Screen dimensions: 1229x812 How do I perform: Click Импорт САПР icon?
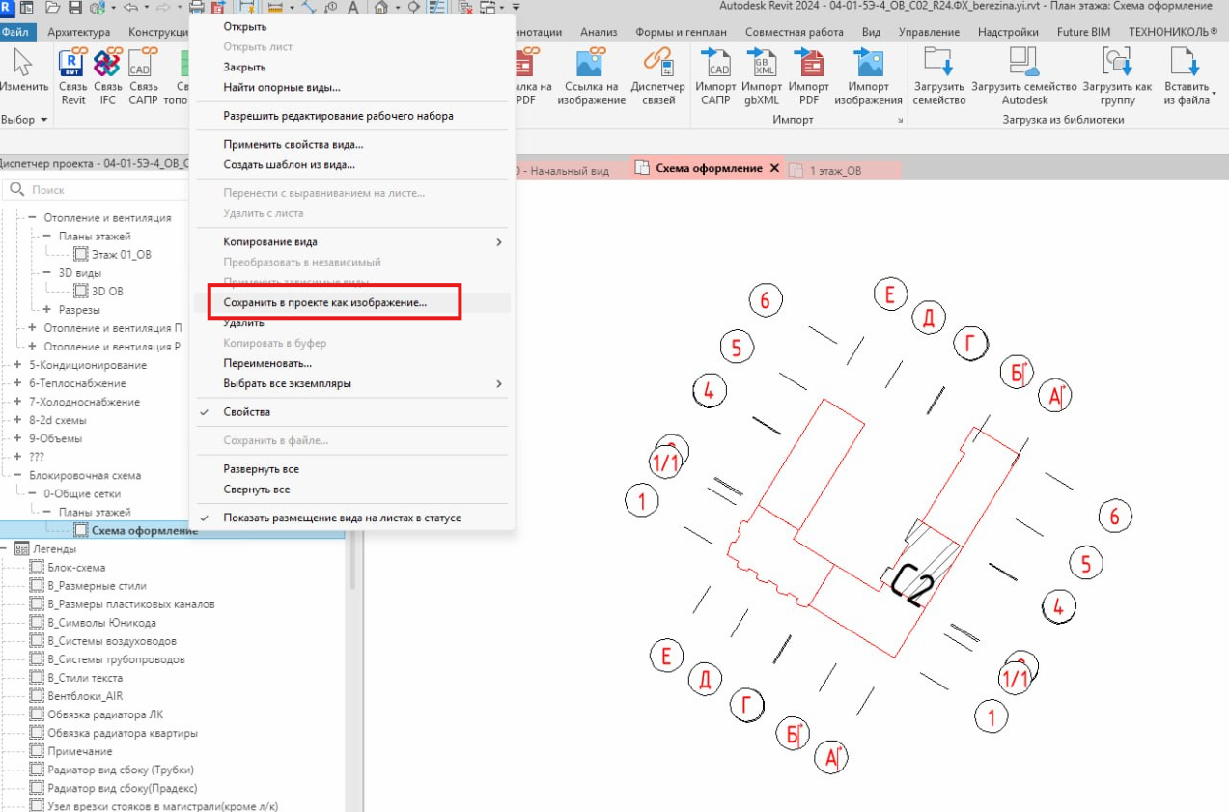pyautogui.click(x=715, y=64)
